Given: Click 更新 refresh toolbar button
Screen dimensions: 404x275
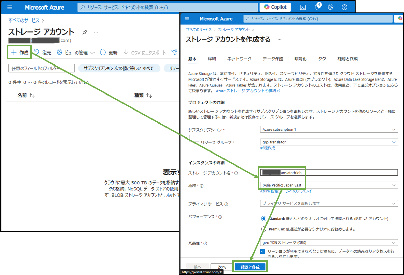Looking at the screenshot, I should tap(109, 53).
